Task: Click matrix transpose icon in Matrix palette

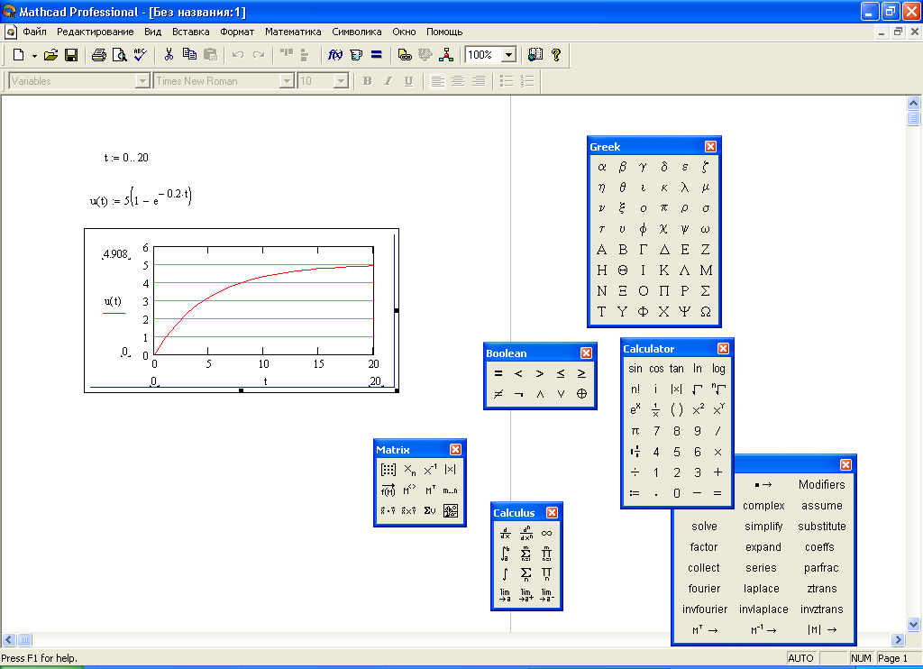Action: [430, 490]
